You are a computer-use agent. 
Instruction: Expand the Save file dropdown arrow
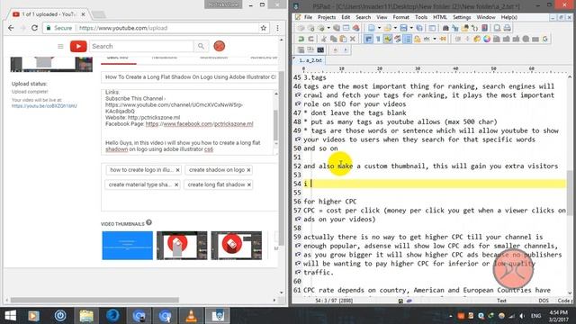coord(411,28)
